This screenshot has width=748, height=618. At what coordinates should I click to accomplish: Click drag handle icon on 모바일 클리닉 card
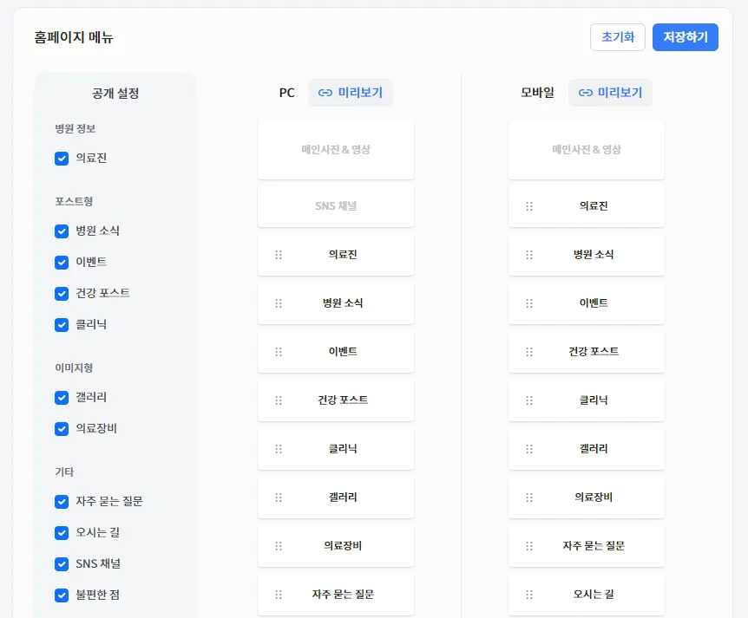[529, 400]
